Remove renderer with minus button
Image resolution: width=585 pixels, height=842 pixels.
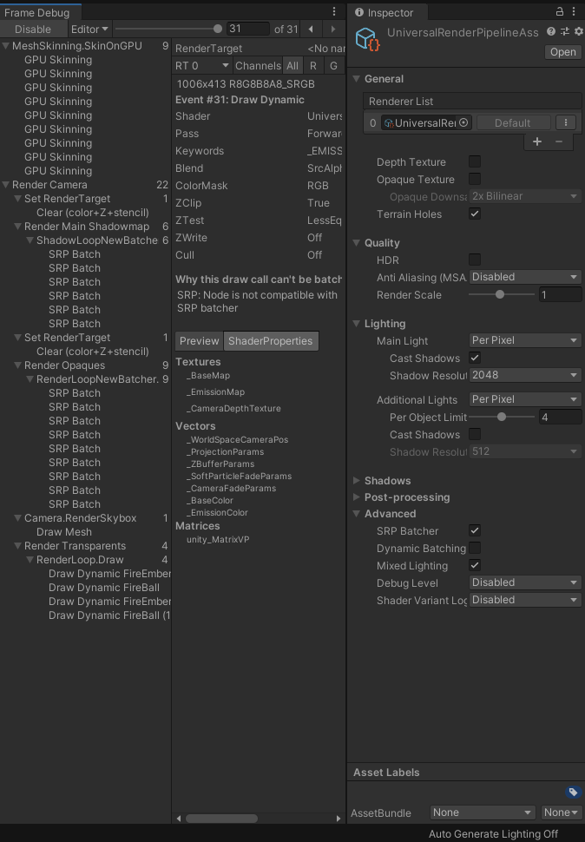point(559,141)
